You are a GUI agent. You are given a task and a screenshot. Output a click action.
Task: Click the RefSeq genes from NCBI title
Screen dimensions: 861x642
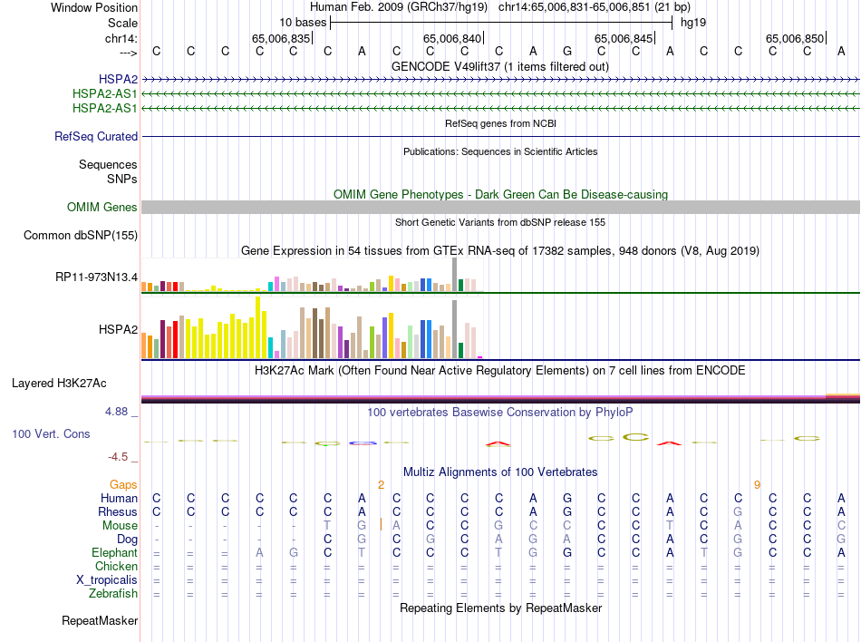pyautogui.click(x=499, y=122)
